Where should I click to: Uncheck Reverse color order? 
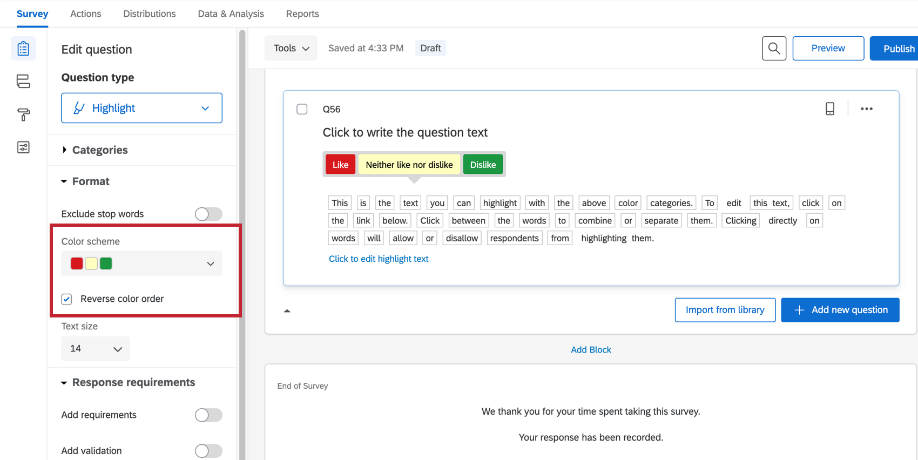click(x=66, y=299)
